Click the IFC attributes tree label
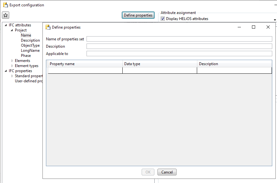Image resolution: width=277 pixels, height=183 pixels. click(x=20, y=25)
